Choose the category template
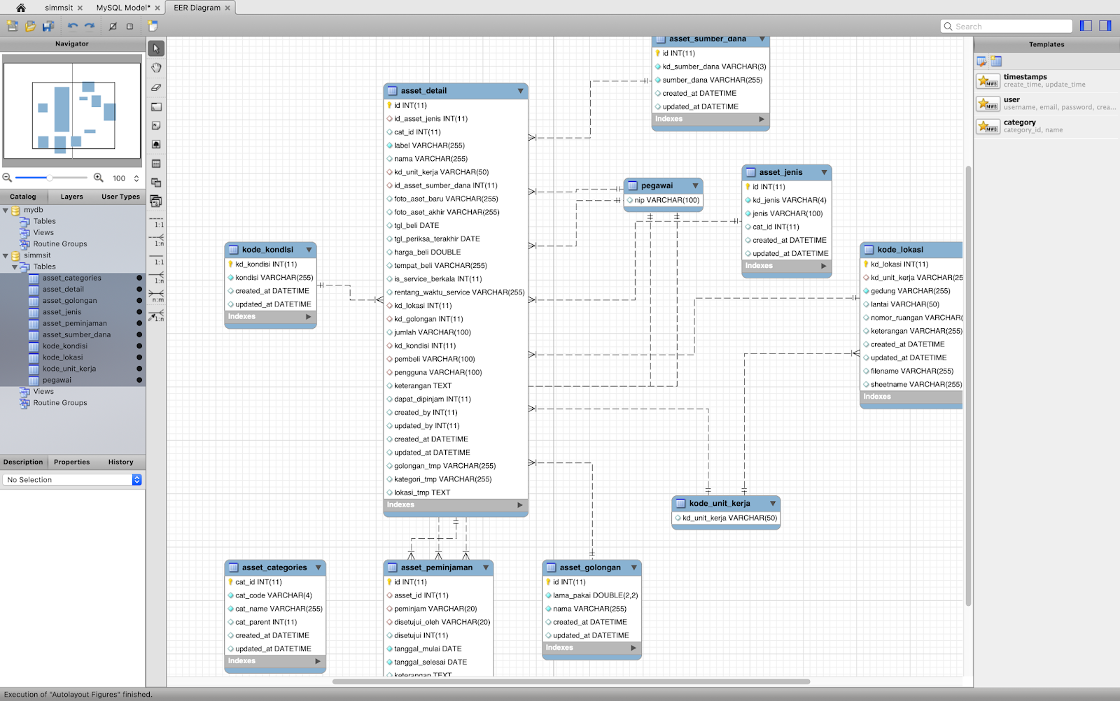The height and width of the screenshot is (701, 1120). pos(1046,126)
